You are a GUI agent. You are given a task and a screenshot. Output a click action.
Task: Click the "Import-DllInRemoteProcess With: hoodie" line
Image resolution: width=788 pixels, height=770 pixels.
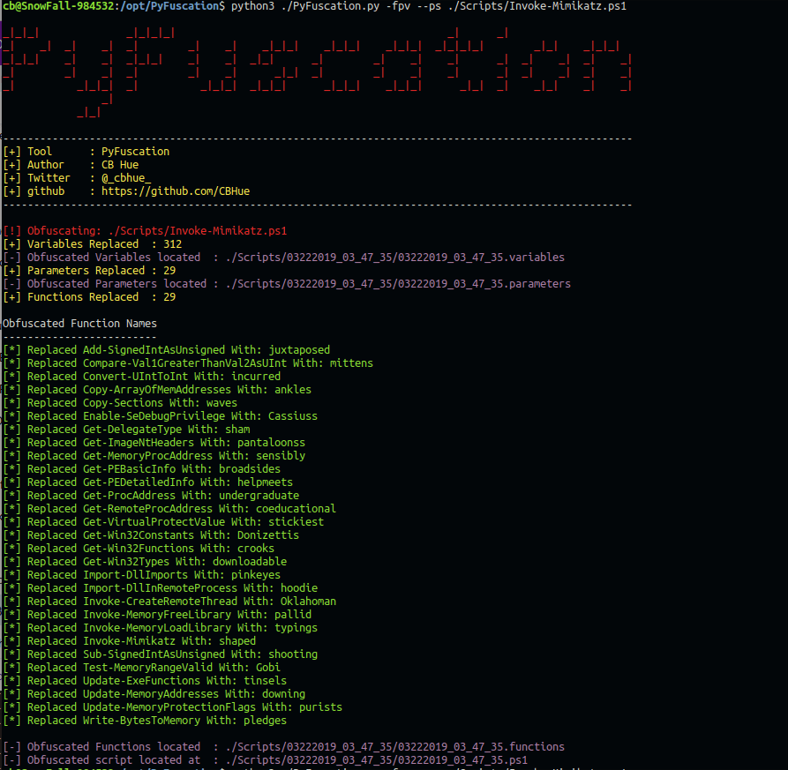pos(161,588)
